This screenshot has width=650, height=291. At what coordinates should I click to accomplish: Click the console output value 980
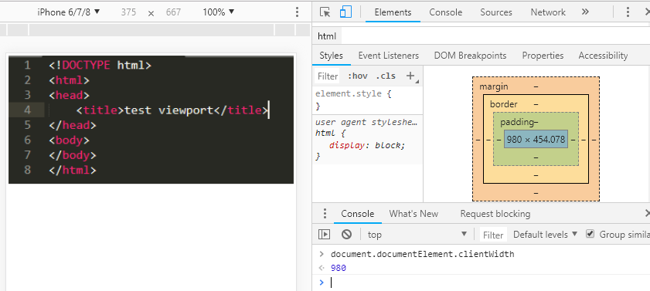tap(339, 269)
